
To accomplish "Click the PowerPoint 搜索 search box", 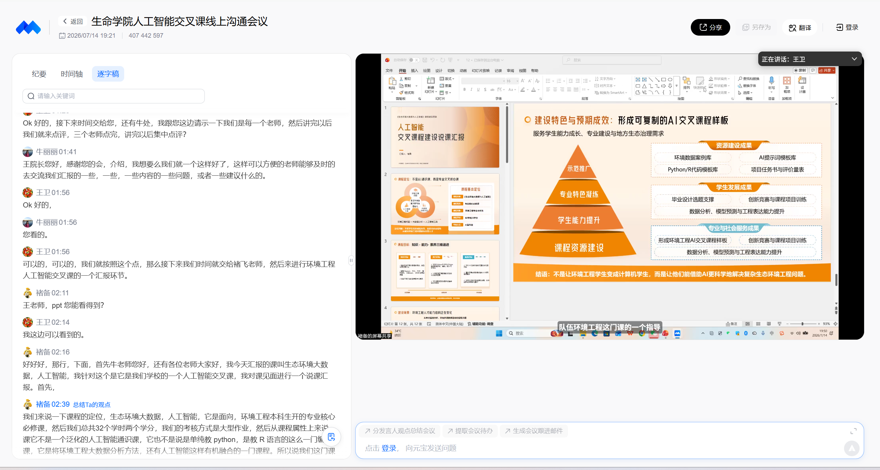I will [612, 60].
